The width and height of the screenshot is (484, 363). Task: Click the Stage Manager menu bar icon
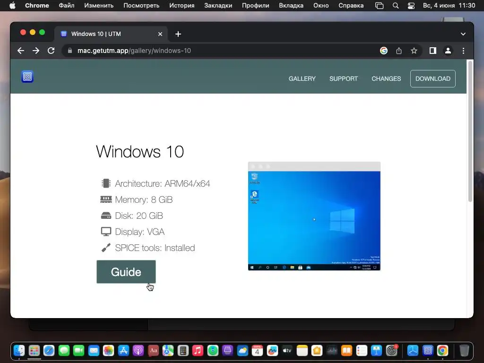380,6
